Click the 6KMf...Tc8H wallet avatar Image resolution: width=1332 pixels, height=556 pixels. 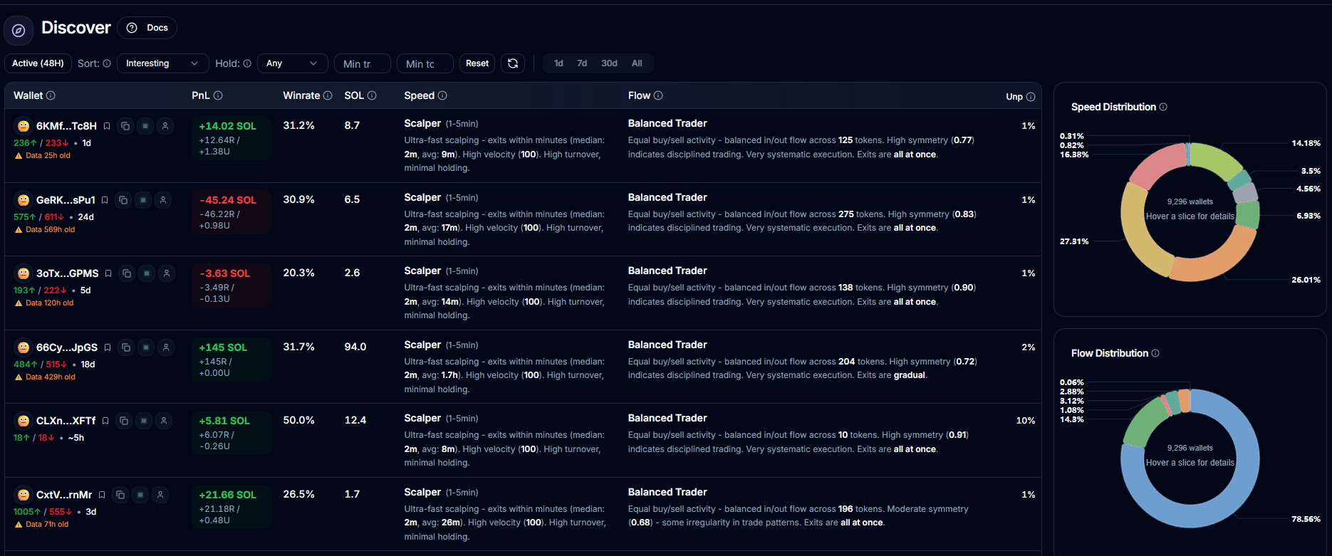(24, 126)
